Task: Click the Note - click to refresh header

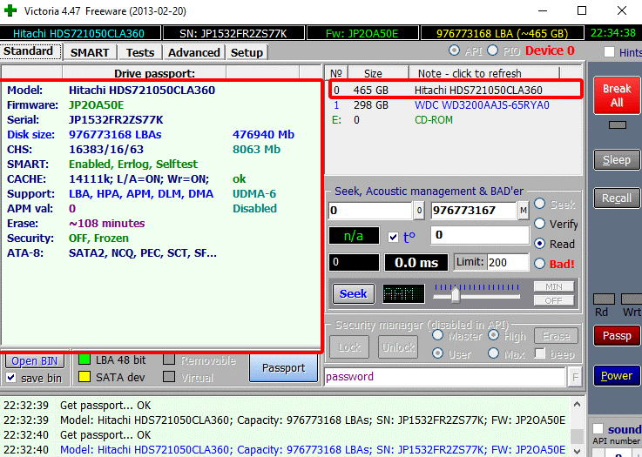Action: (x=484, y=74)
